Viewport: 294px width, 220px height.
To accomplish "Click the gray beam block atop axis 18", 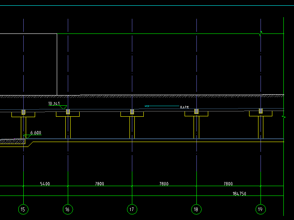I will point(196,111).
